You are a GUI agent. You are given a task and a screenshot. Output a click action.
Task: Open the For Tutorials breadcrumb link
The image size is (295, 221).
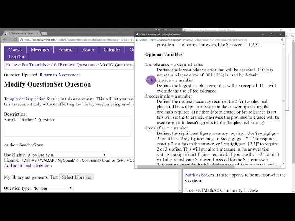coord(34,65)
